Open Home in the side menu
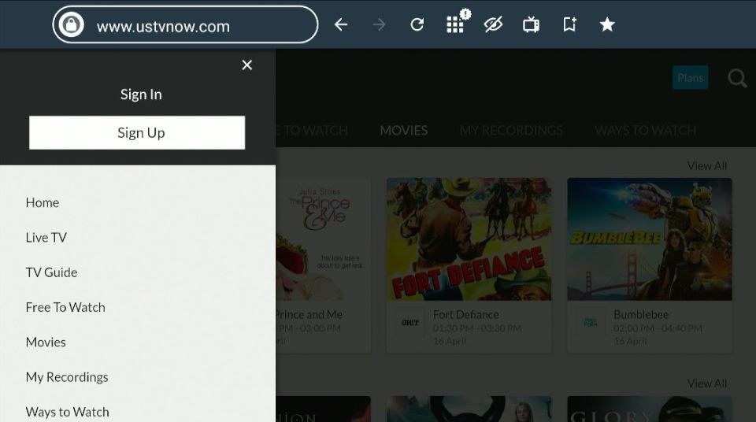756x422 pixels. point(43,202)
